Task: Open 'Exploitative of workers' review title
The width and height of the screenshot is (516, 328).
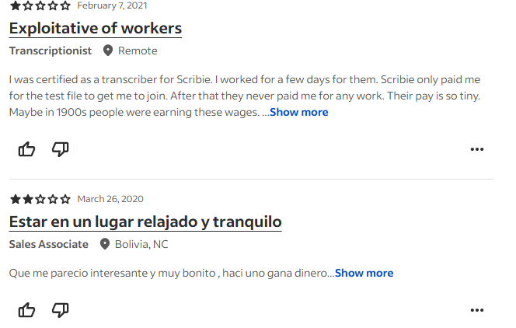Action: (x=96, y=29)
